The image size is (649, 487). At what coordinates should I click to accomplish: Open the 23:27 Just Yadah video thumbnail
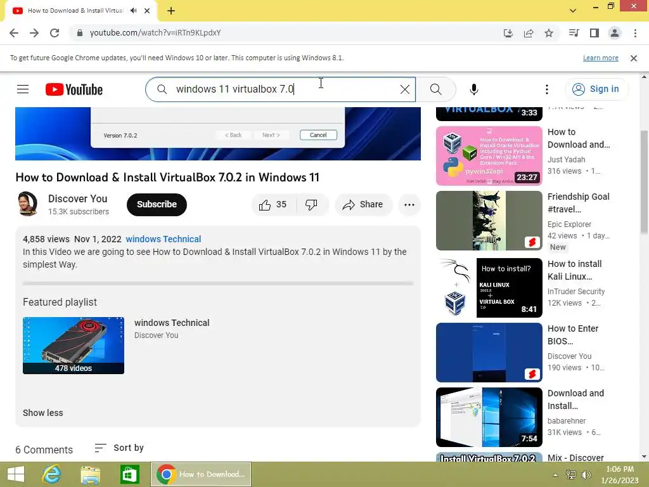489,156
